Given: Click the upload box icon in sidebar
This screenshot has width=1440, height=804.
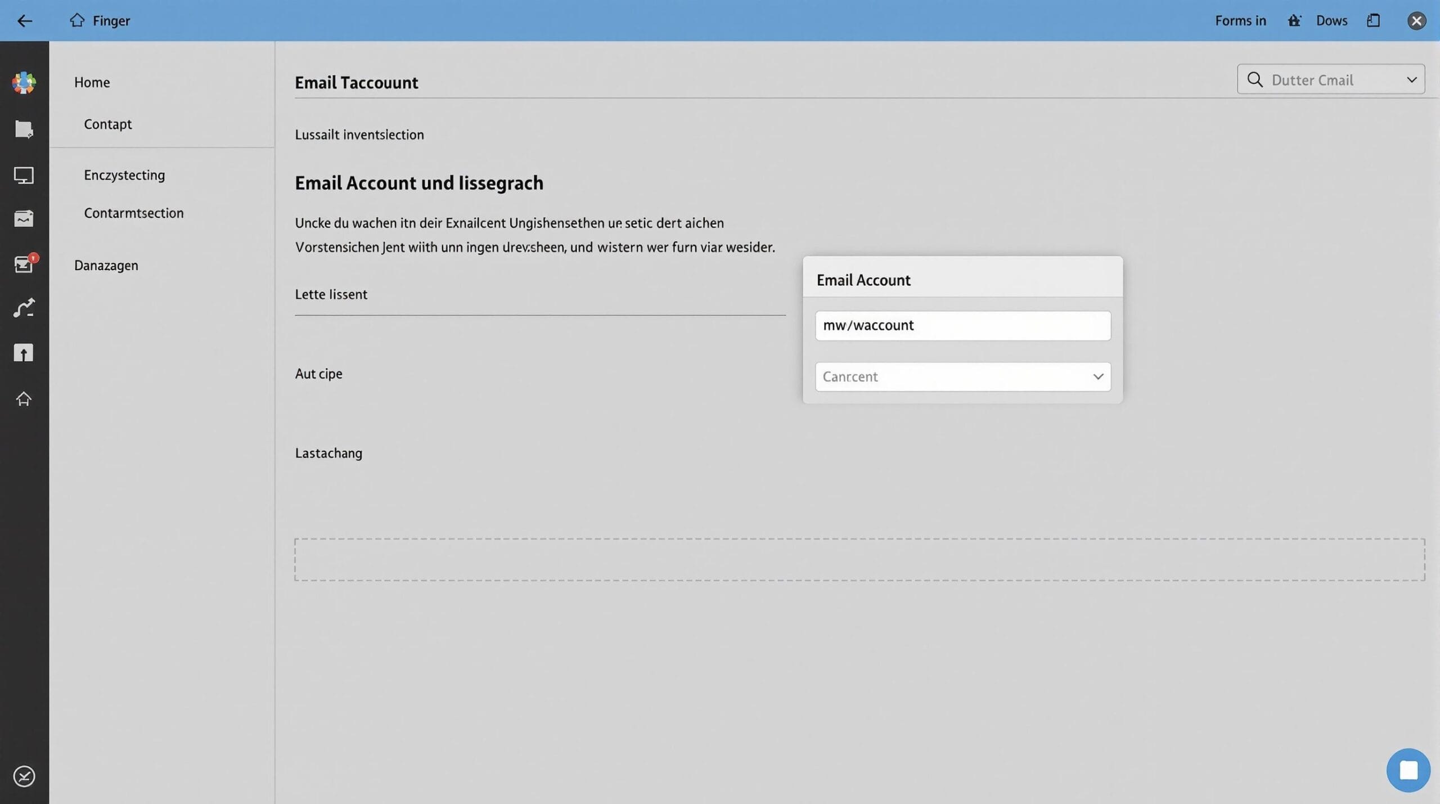Looking at the screenshot, I should click(24, 353).
